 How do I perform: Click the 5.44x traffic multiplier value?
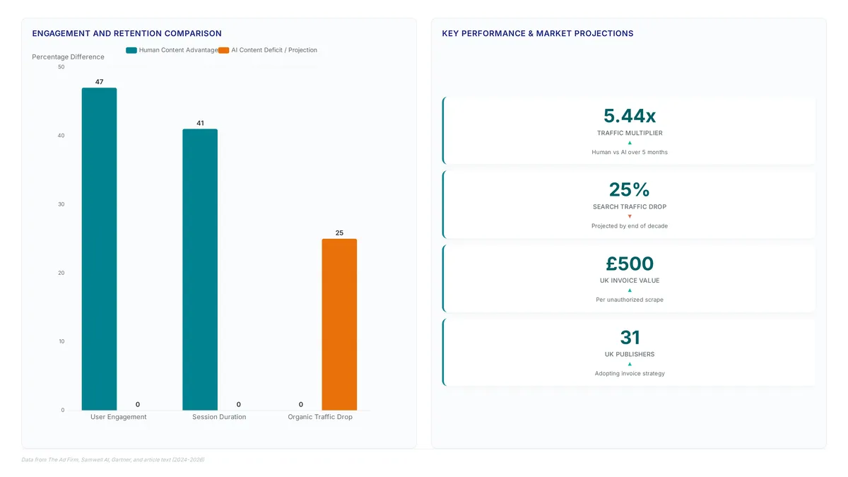pos(630,116)
